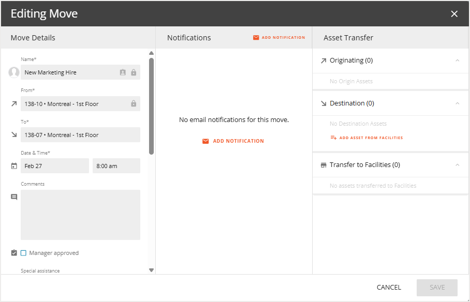This screenshot has width=470, height=302.
Task: Click the scroll down arrow in Move Details
Action: [151, 270]
